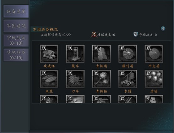Click the 当前解锁战备 0/29 counter

point(56,35)
